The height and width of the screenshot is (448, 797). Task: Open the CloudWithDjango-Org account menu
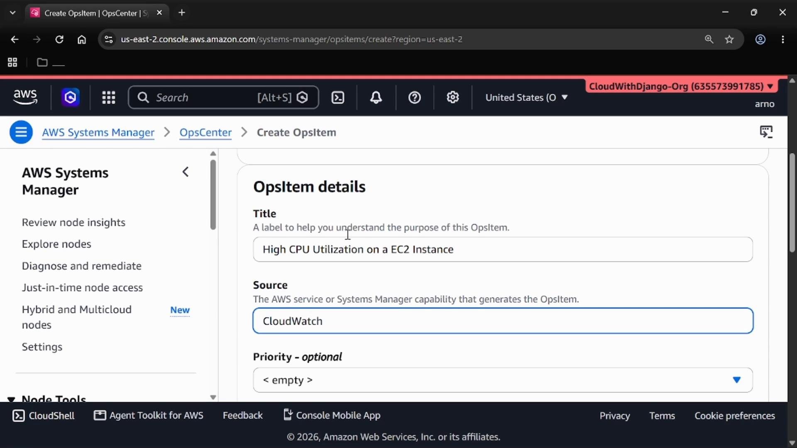click(681, 86)
